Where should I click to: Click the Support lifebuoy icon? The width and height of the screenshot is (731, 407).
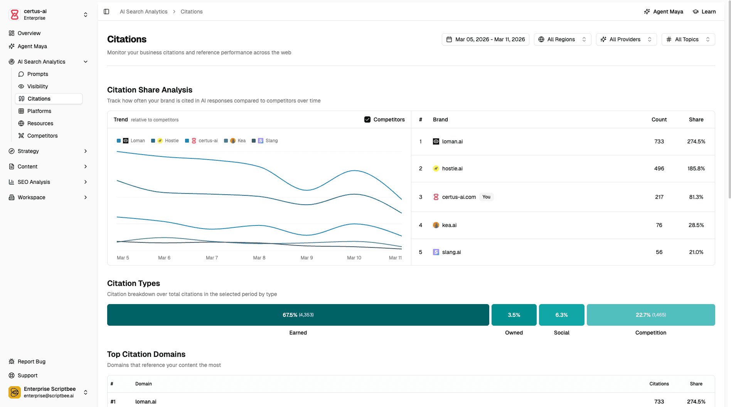point(12,375)
